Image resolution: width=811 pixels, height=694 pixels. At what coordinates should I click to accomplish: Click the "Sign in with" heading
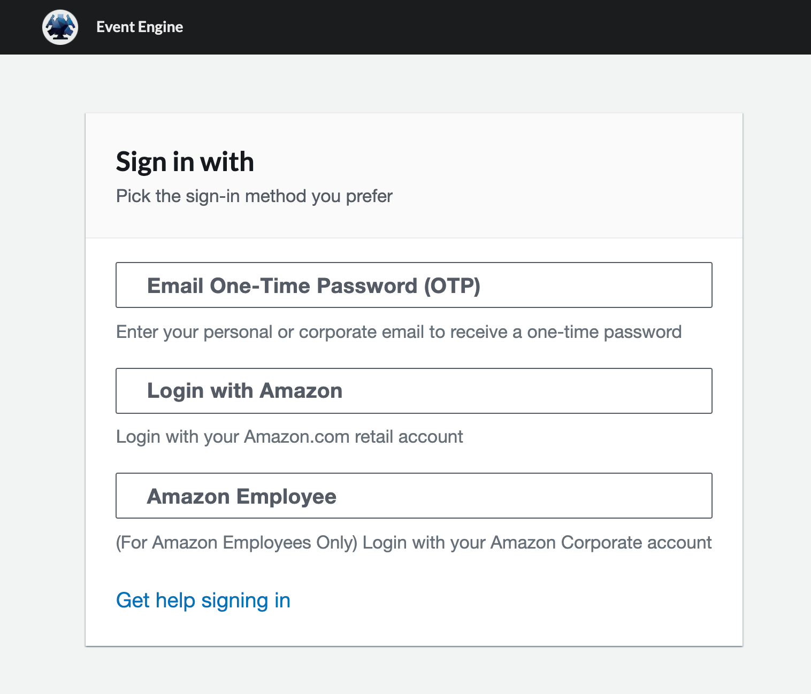pos(185,161)
